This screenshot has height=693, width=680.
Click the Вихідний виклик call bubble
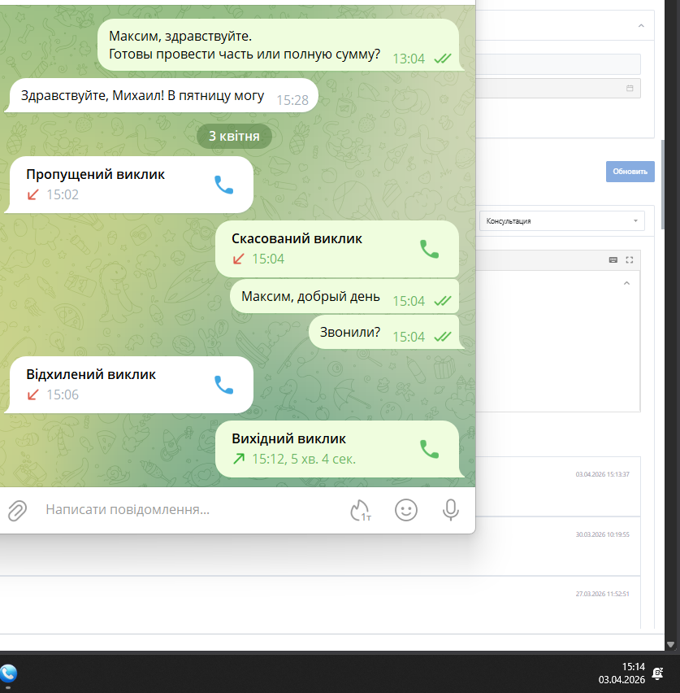337,449
